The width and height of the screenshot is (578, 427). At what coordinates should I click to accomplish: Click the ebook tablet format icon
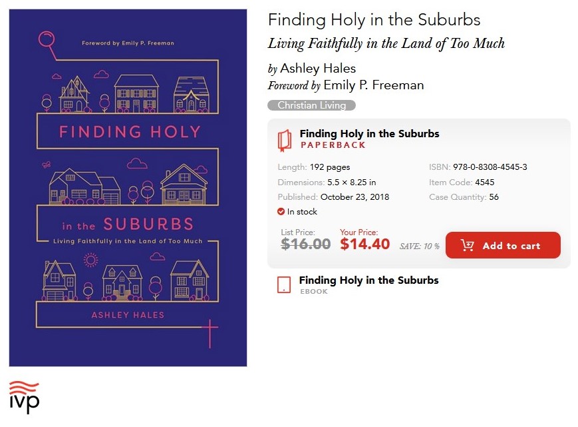(284, 285)
